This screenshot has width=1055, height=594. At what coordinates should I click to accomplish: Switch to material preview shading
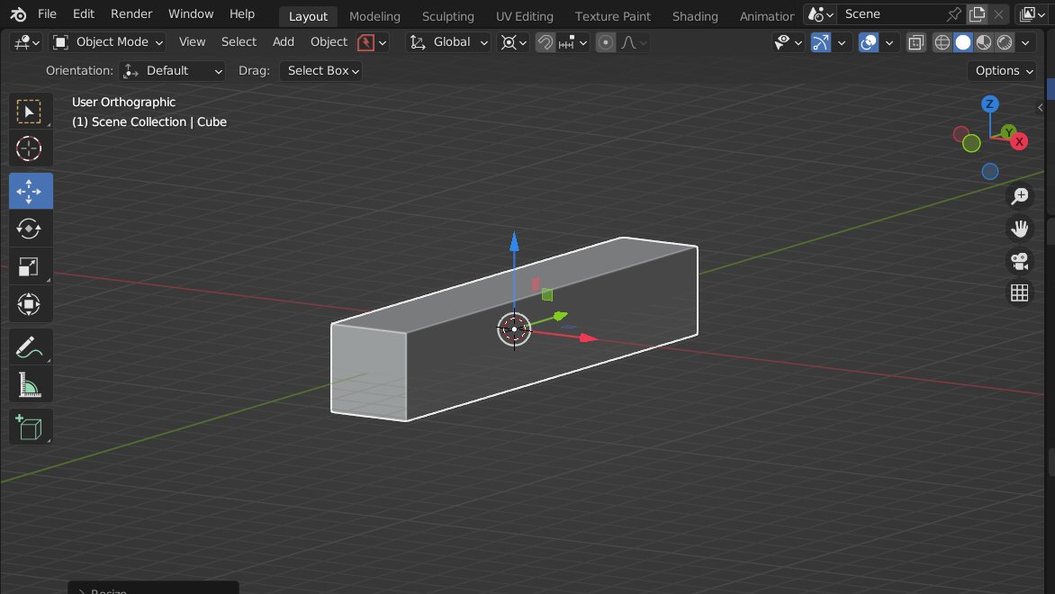[x=984, y=42]
